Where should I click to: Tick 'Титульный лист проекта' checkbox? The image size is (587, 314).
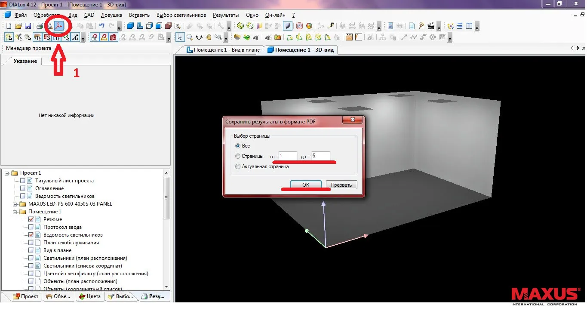(x=23, y=181)
